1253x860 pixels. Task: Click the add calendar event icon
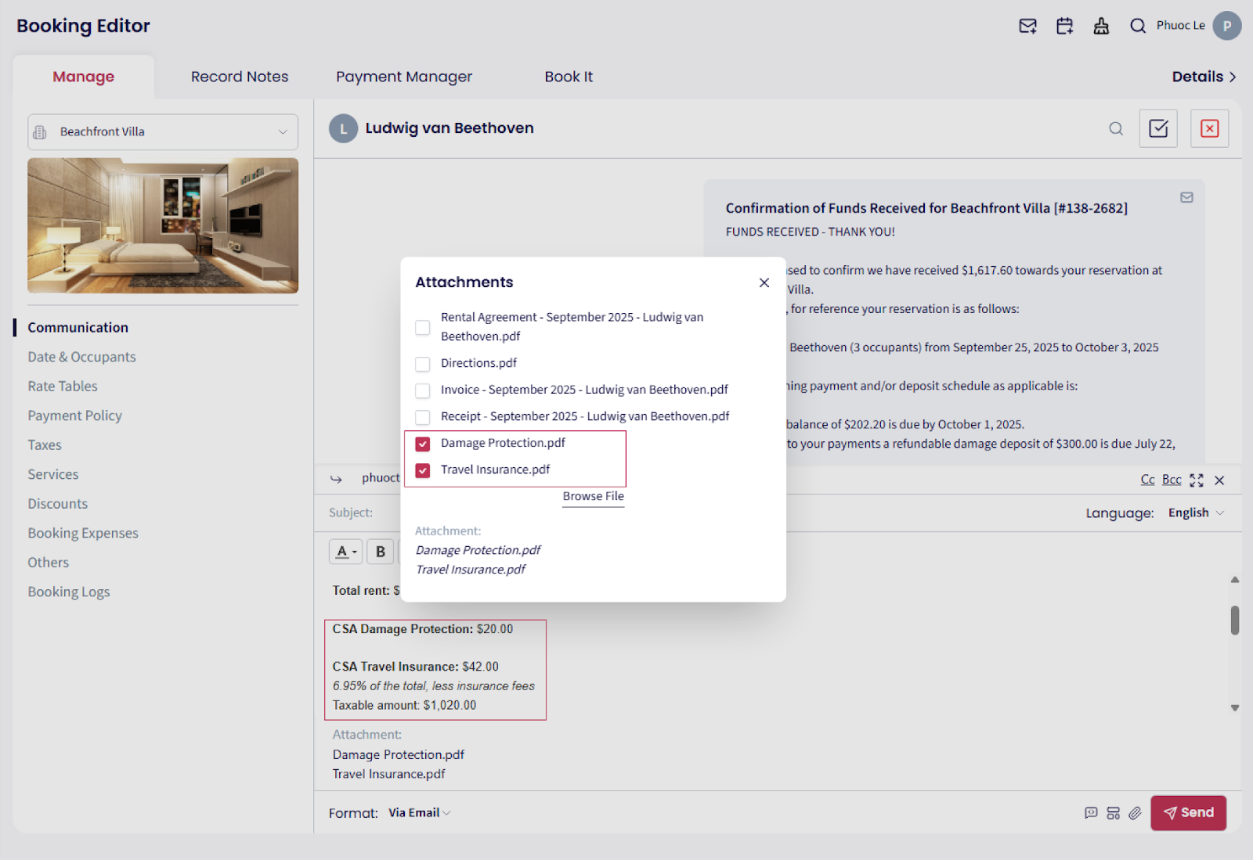1064,26
